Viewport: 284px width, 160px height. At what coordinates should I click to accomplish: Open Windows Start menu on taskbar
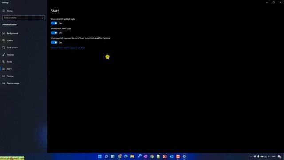(99, 156)
